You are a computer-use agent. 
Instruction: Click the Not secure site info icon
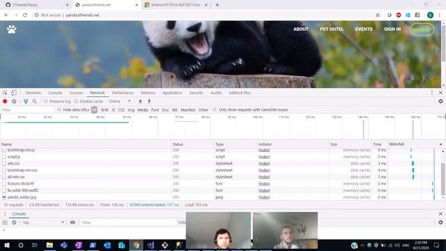click(36, 15)
